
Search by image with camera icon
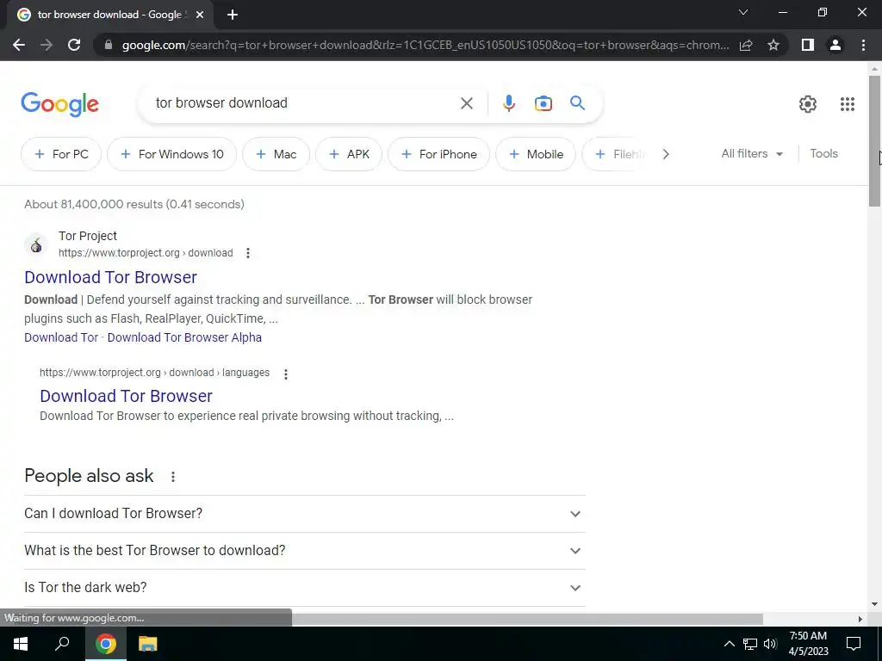tap(543, 103)
